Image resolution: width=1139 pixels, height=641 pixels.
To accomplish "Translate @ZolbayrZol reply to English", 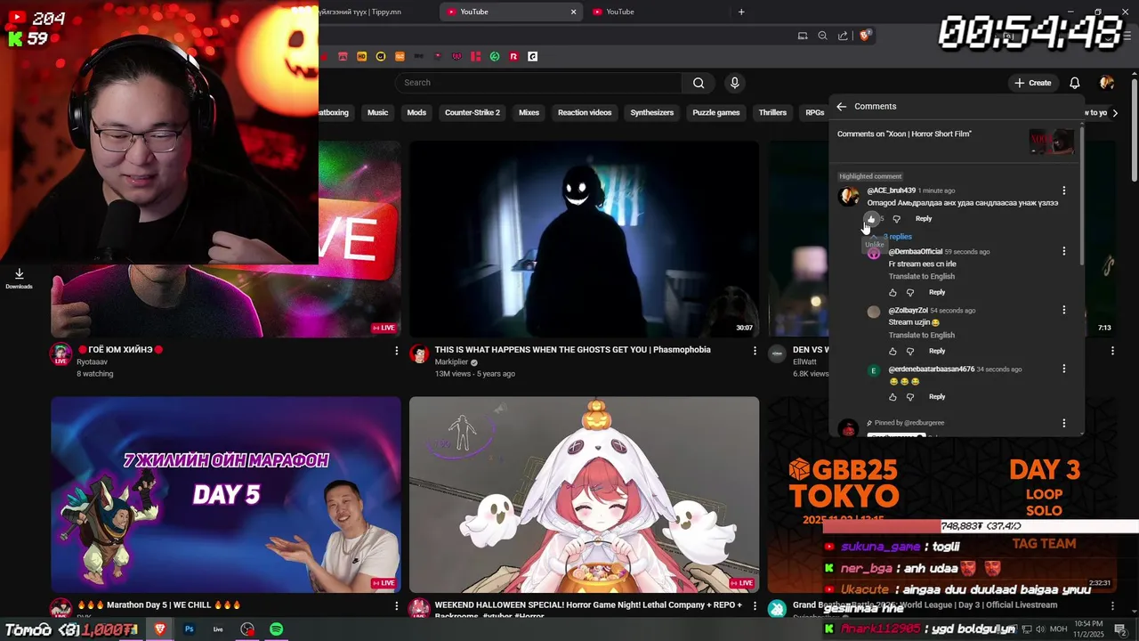I will click(921, 336).
